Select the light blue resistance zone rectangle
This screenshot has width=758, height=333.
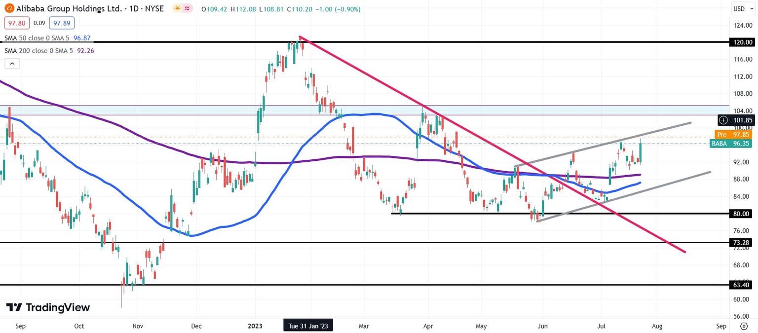pyautogui.click(x=365, y=110)
